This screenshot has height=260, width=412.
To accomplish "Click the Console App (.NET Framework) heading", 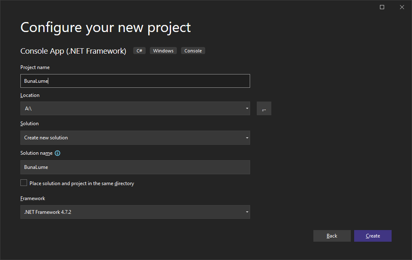I will pos(73,51).
